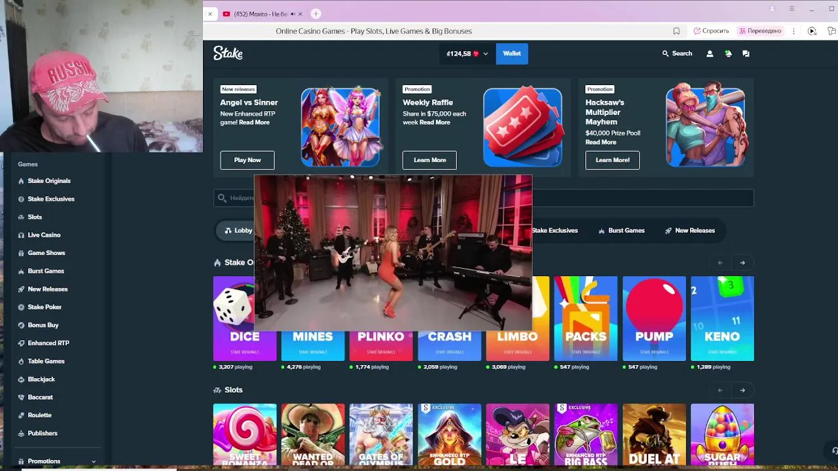Go to next Slots games
The height and width of the screenshot is (471, 838).
point(742,391)
